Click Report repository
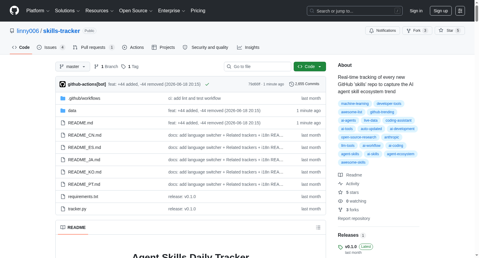 click(x=354, y=218)
